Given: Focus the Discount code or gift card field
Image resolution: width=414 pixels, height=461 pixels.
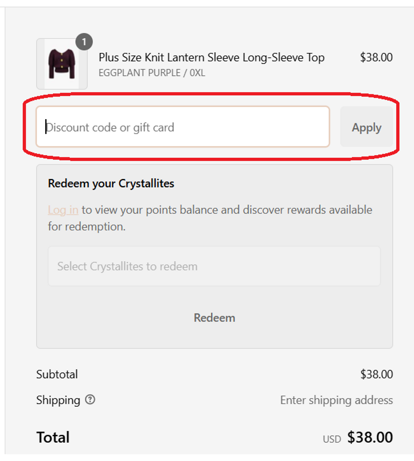Looking at the screenshot, I should [x=183, y=127].
